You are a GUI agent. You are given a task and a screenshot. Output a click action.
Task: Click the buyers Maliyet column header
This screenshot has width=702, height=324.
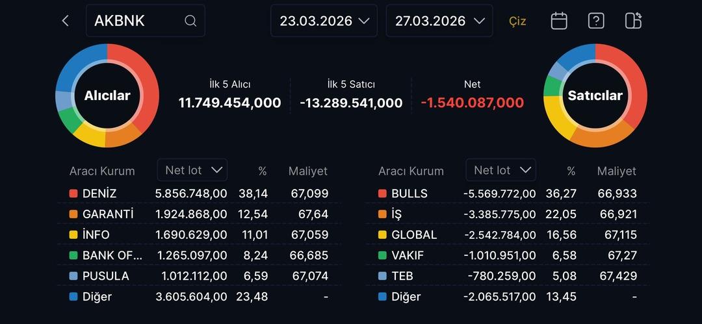[x=308, y=171]
